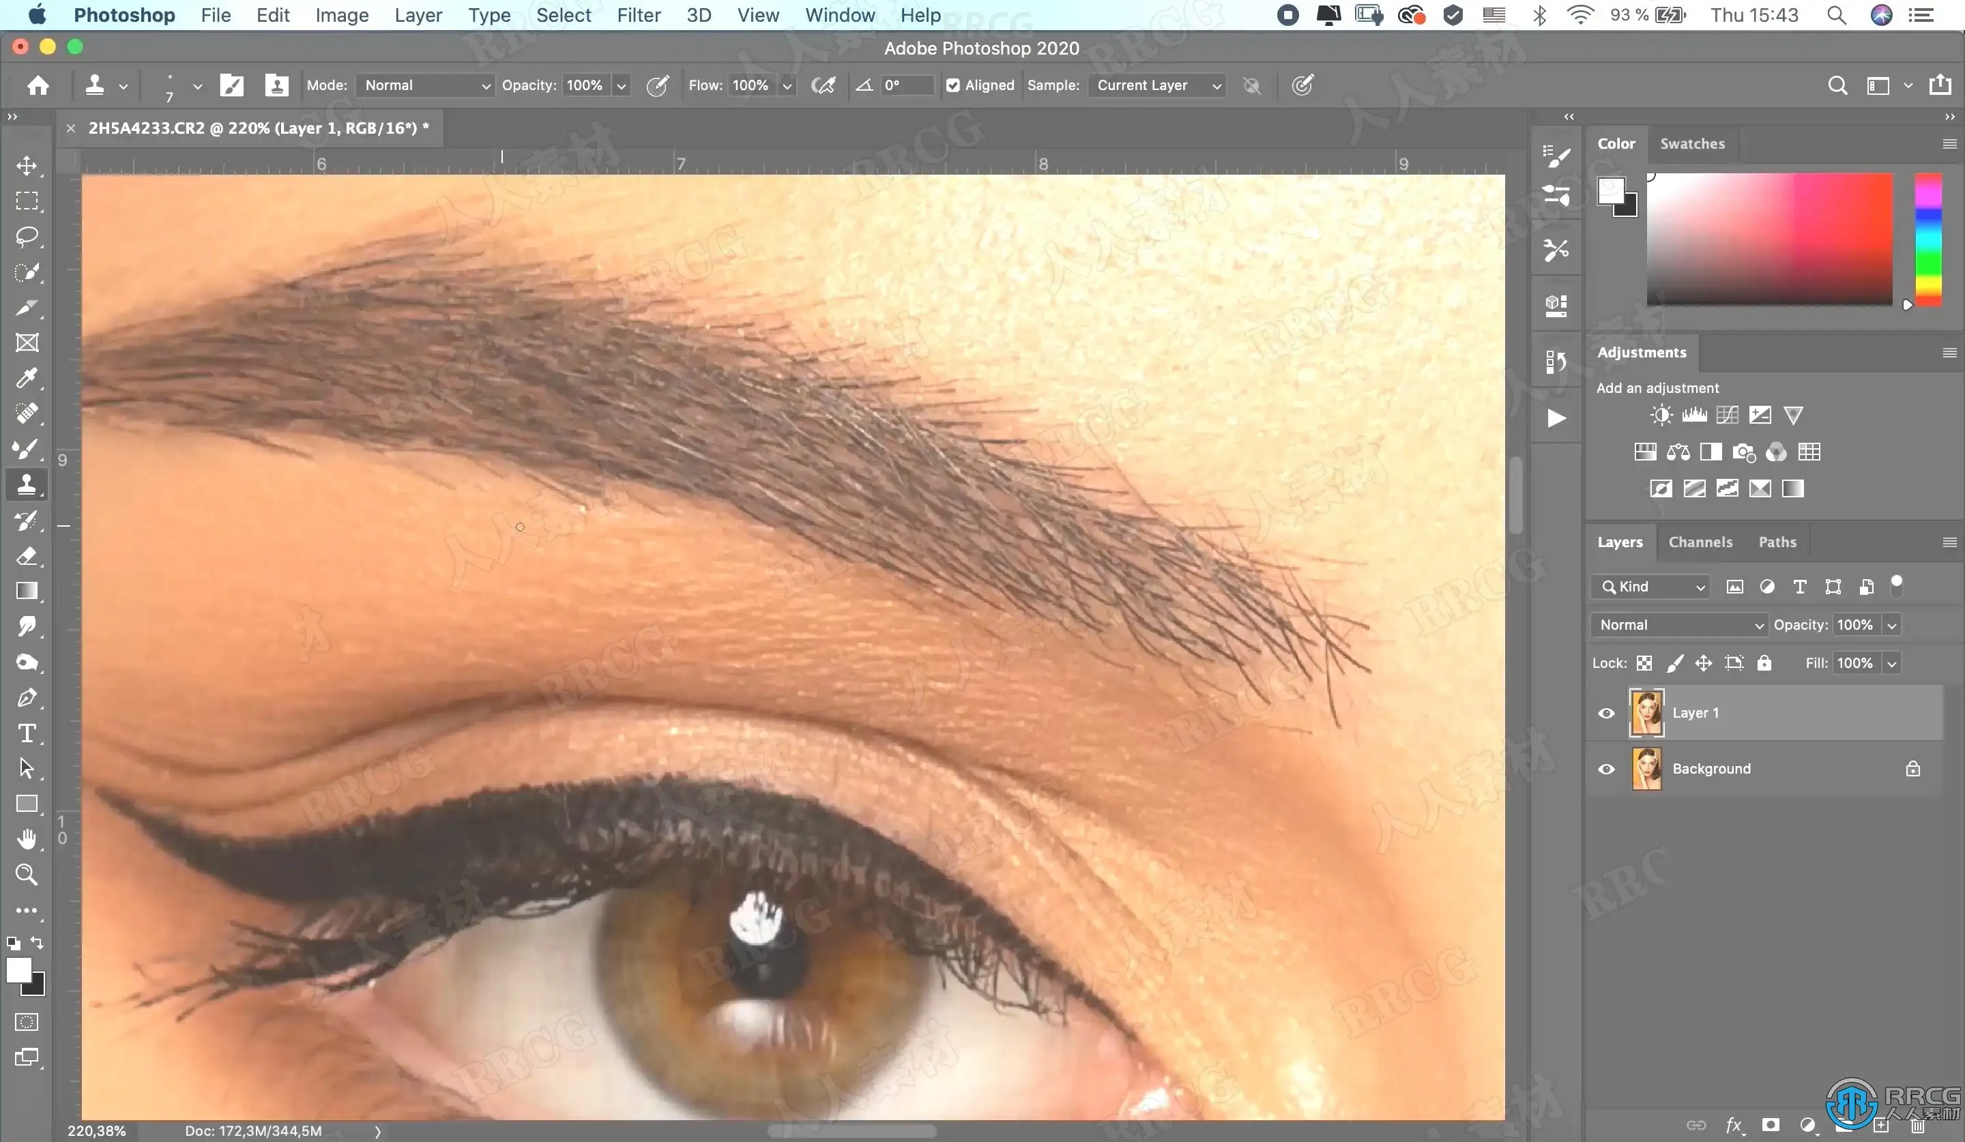The height and width of the screenshot is (1142, 1965).
Task: Lock all for Layer 1
Action: pos(1764,662)
